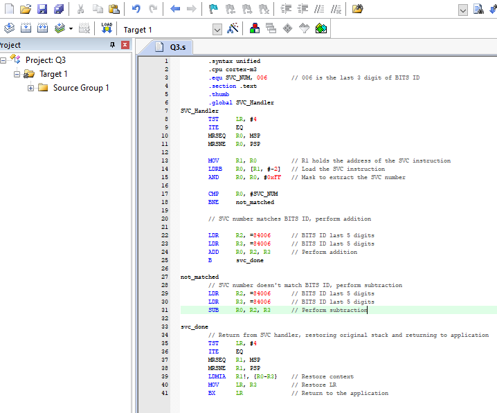This screenshot has height=413, width=497.
Task: Select the Target 1 tree item
Action: (x=53, y=74)
